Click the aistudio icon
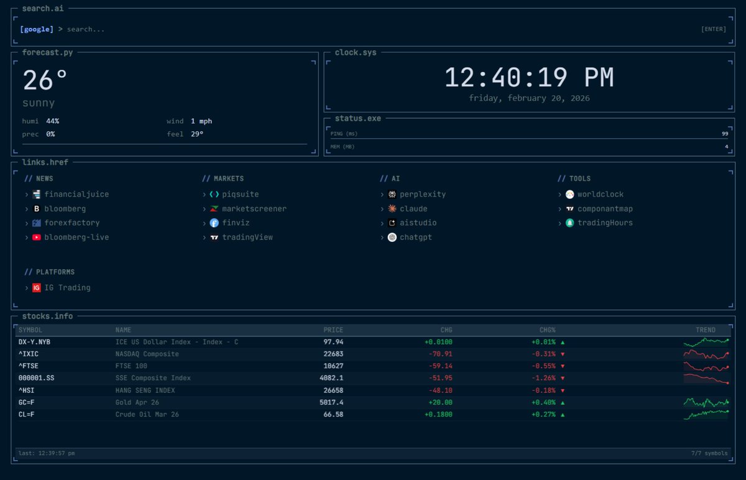The width and height of the screenshot is (746, 480). click(x=392, y=223)
